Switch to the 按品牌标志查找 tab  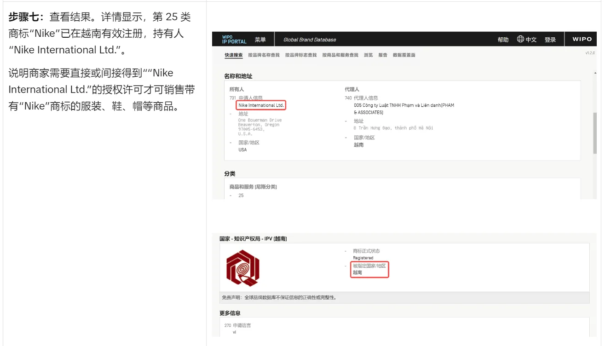tap(301, 55)
